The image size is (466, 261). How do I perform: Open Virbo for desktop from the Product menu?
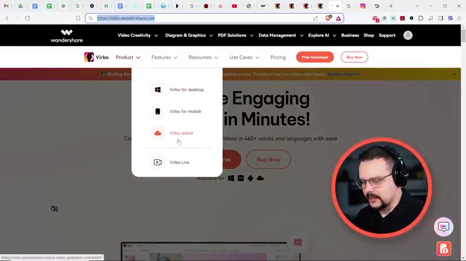186,90
